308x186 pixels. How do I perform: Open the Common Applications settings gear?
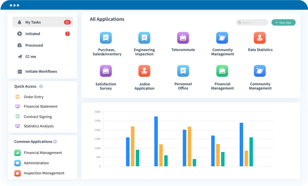[55, 142]
